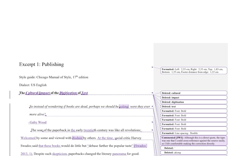Click the 'Style guide: Chicago Manual of Style' line
This screenshot has height=156, width=231.
coord(54,77)
